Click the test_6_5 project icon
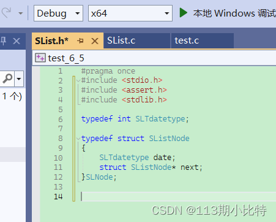This screenshot has width=276, height=222. click(40, 58)
